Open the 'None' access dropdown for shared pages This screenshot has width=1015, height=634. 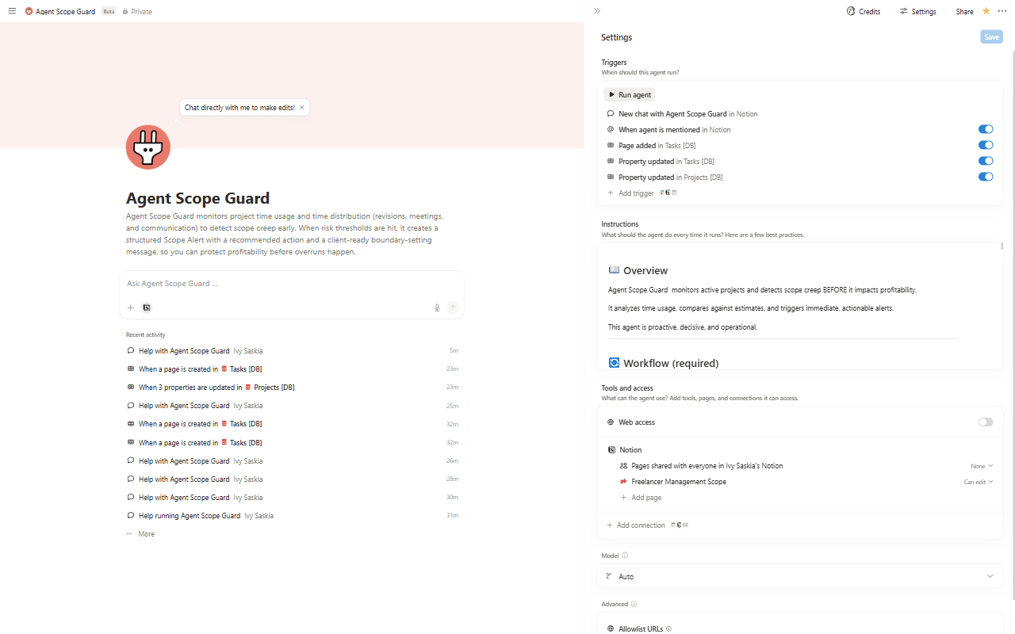[x=981, y=466]
